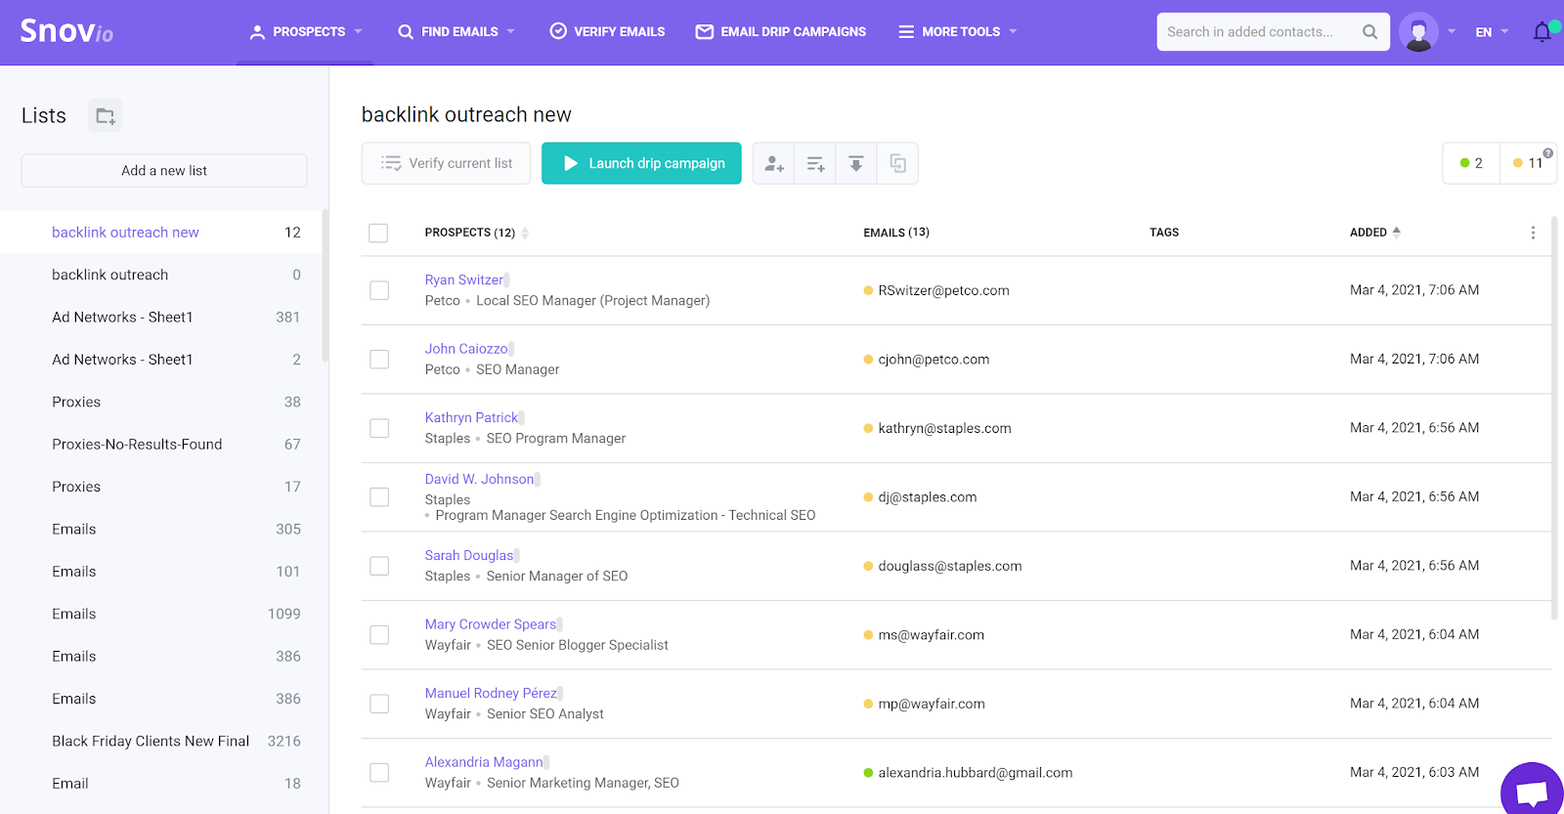Open Black Friday Clients New Final list

pyautogui.click(x=161, y=742)
